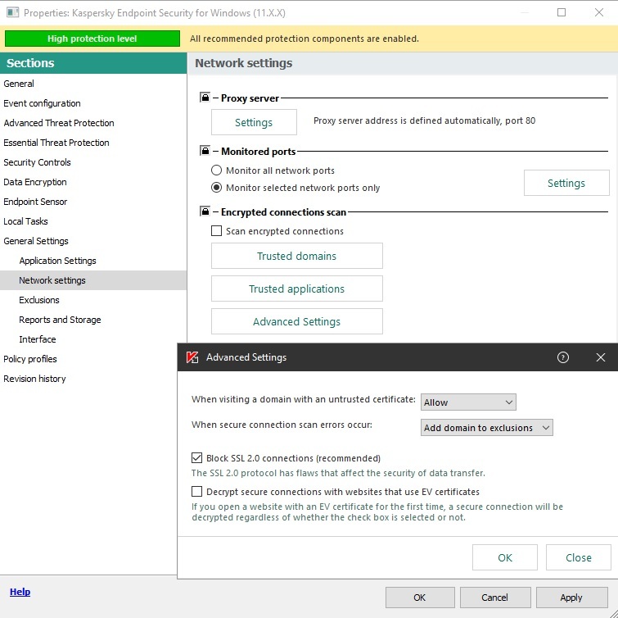Screen dimensions: 618x618
Task: Open the untrusted certificate Allow dropdown
Action: (x=468, y=402)
